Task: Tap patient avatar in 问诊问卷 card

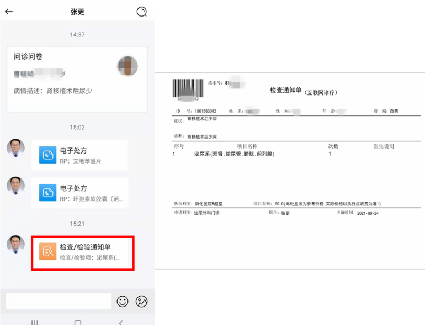Action: 127,66
